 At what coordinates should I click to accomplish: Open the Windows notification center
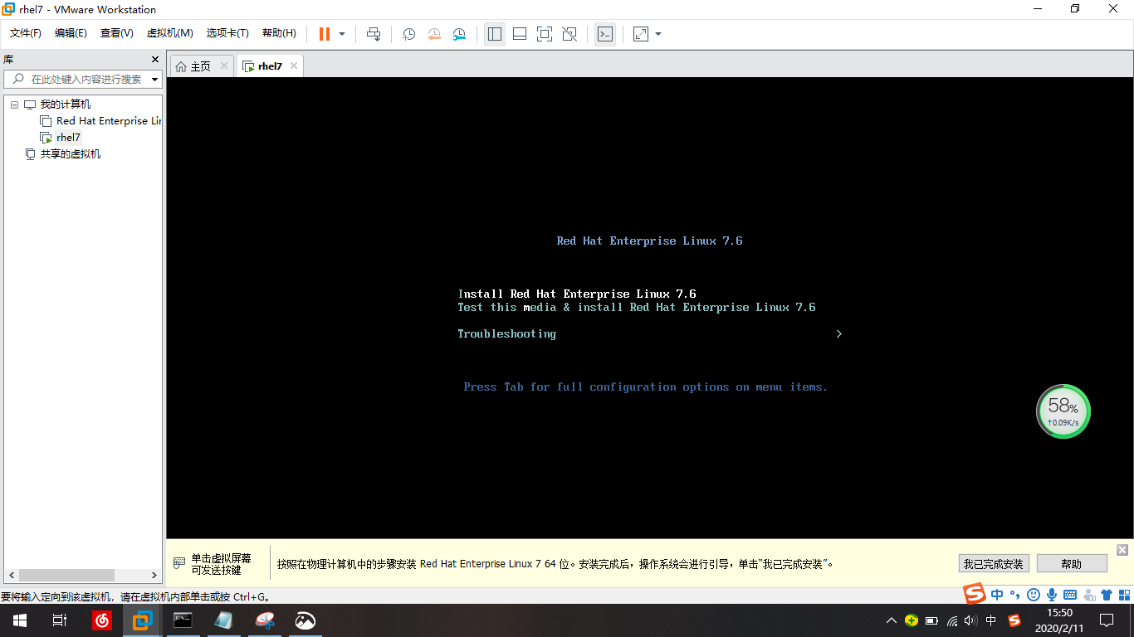[x=1107, y=620]
